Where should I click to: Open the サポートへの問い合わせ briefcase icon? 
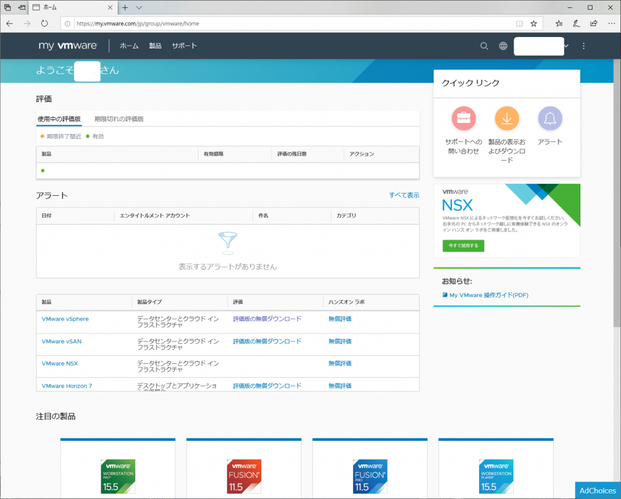[x=463, y=118]
